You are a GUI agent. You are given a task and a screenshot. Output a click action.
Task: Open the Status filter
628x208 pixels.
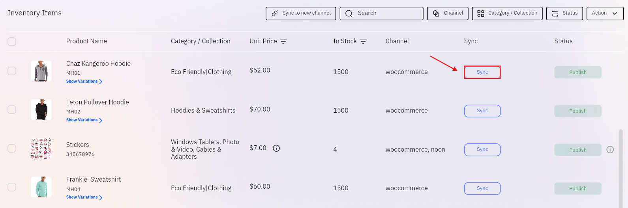tap(564, 13)
